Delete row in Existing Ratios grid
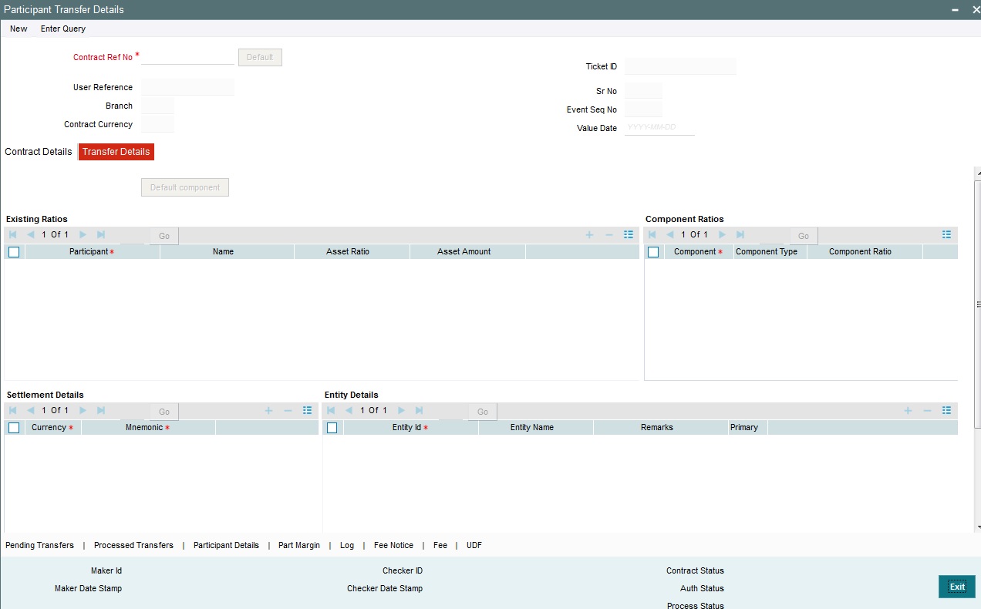Viewport: 981px width, 609px height. pyautogui.click(x=608, y=234)
